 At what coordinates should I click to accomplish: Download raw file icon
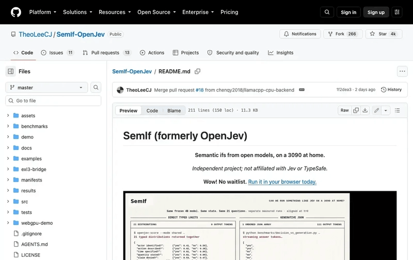click(365, 111)
